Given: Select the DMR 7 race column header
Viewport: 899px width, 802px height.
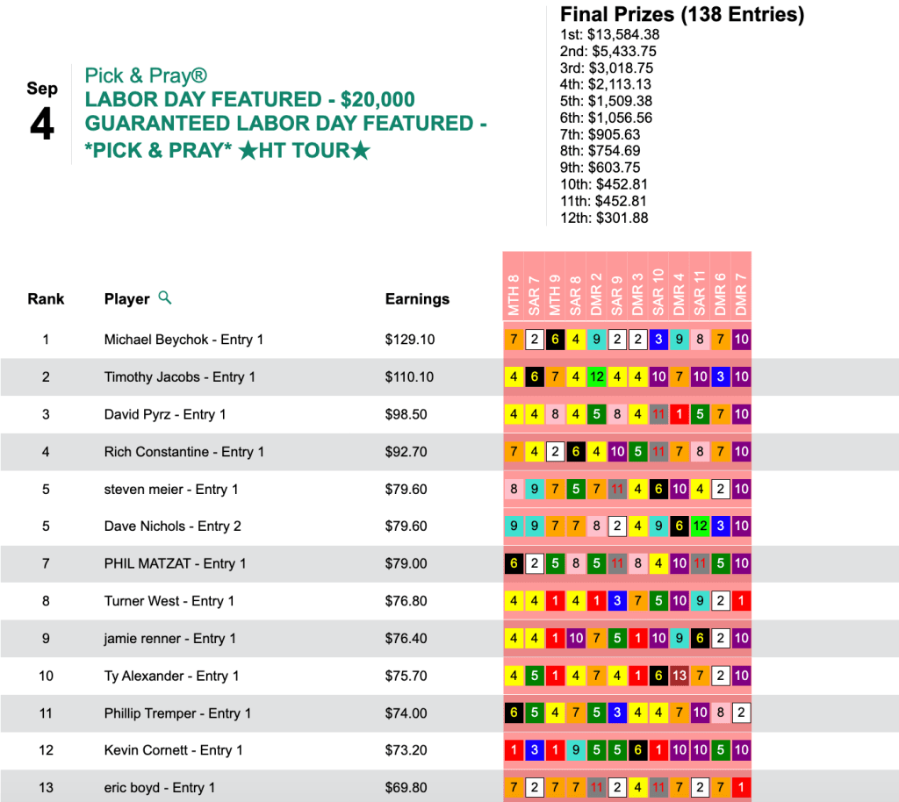Looking at the screenshot, I should tap(741, 293).
